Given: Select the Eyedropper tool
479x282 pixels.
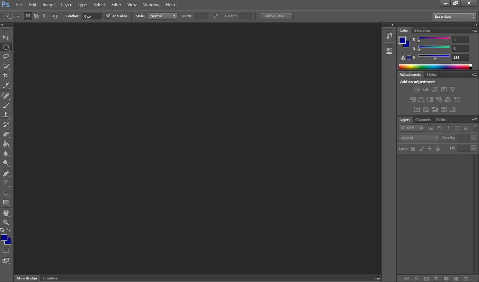Looking at the screenshot, I should click(x=6, y=86).
